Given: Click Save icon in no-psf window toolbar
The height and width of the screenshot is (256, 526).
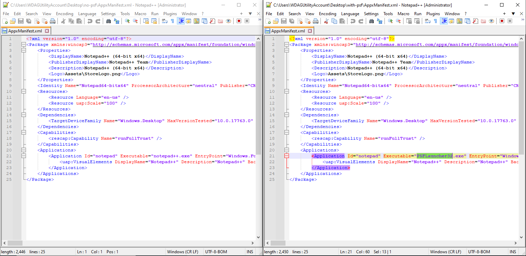Looking at the screenshot, I should (20, 21).
